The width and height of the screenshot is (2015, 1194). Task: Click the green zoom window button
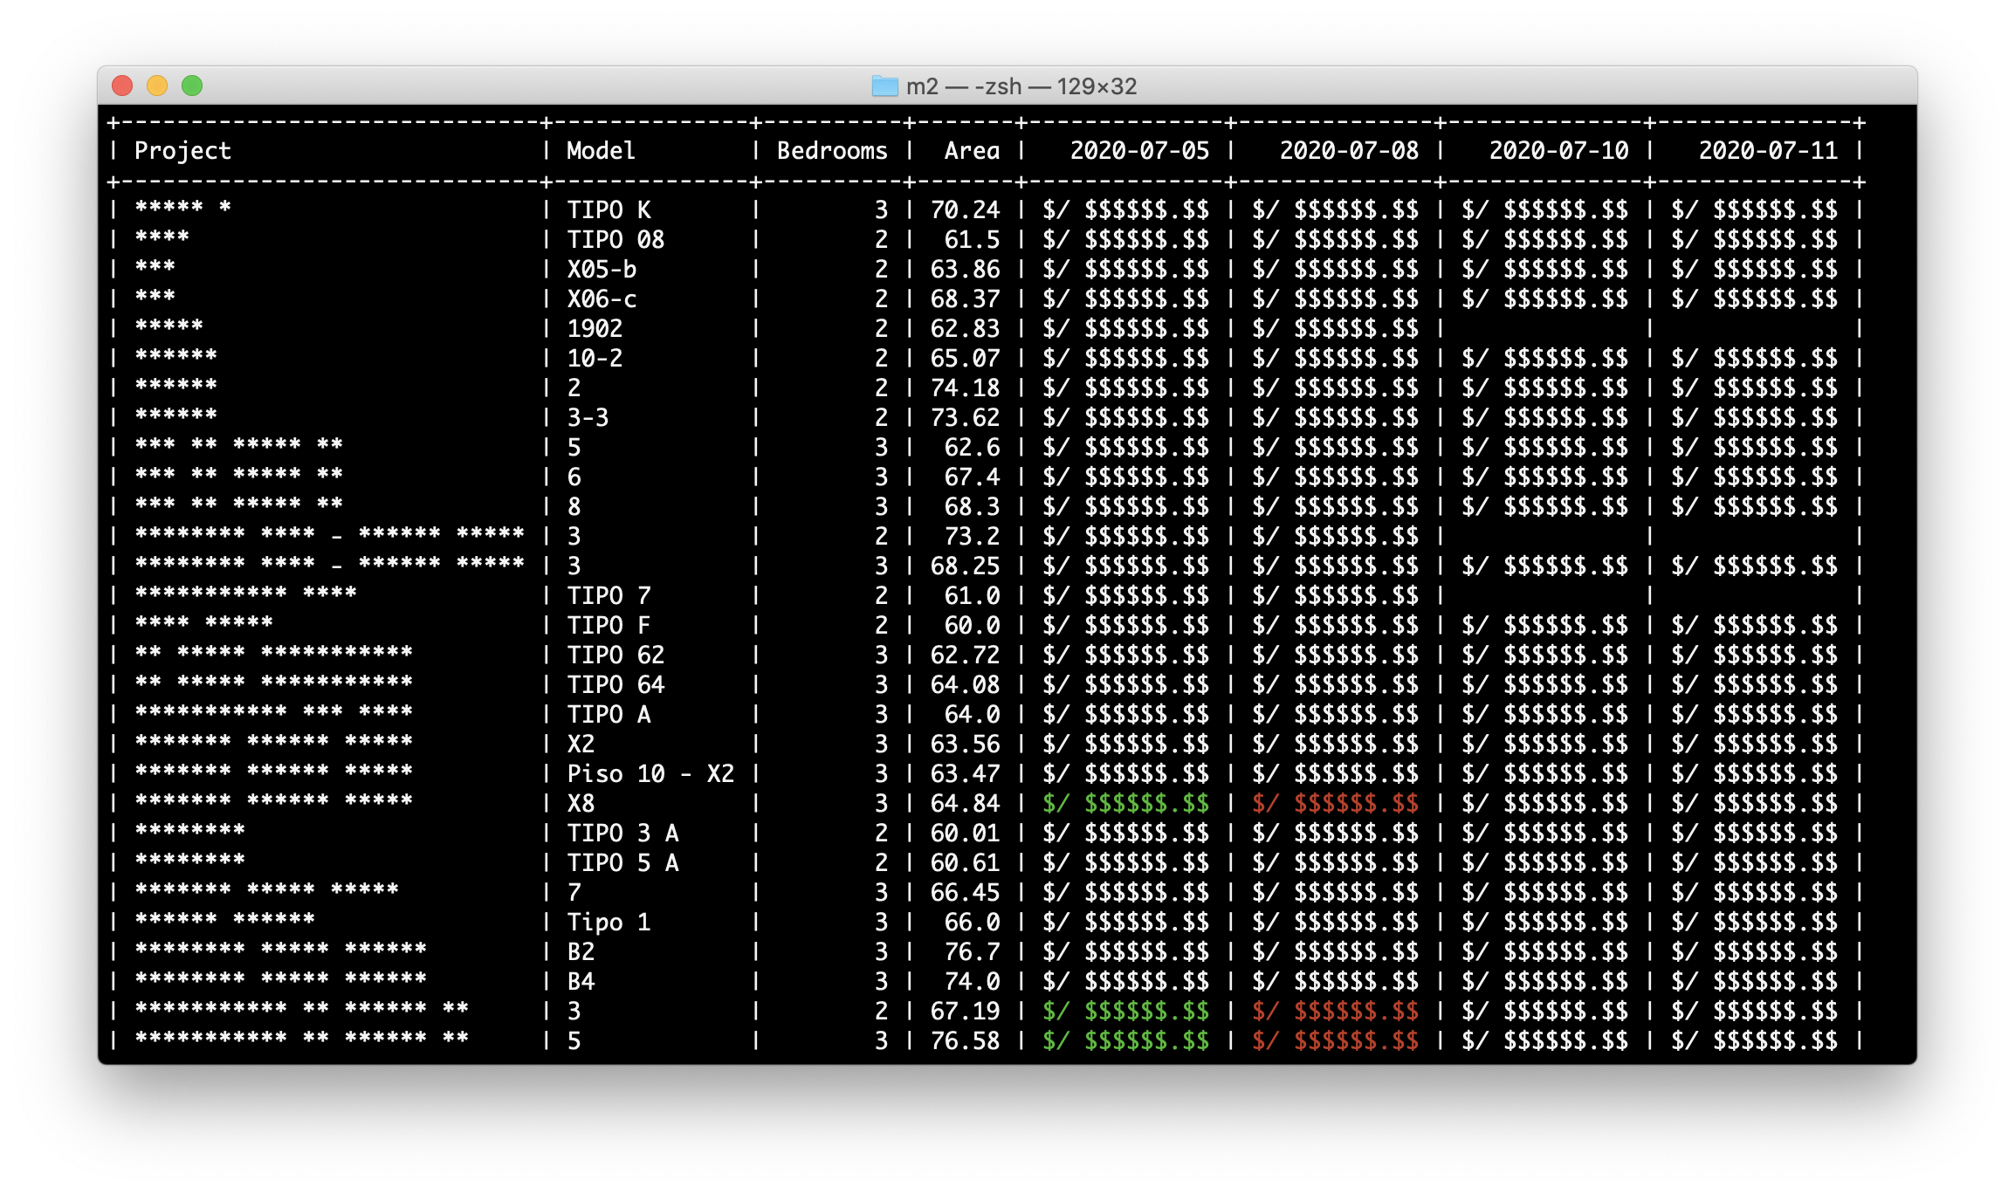(x=192, y=86)
